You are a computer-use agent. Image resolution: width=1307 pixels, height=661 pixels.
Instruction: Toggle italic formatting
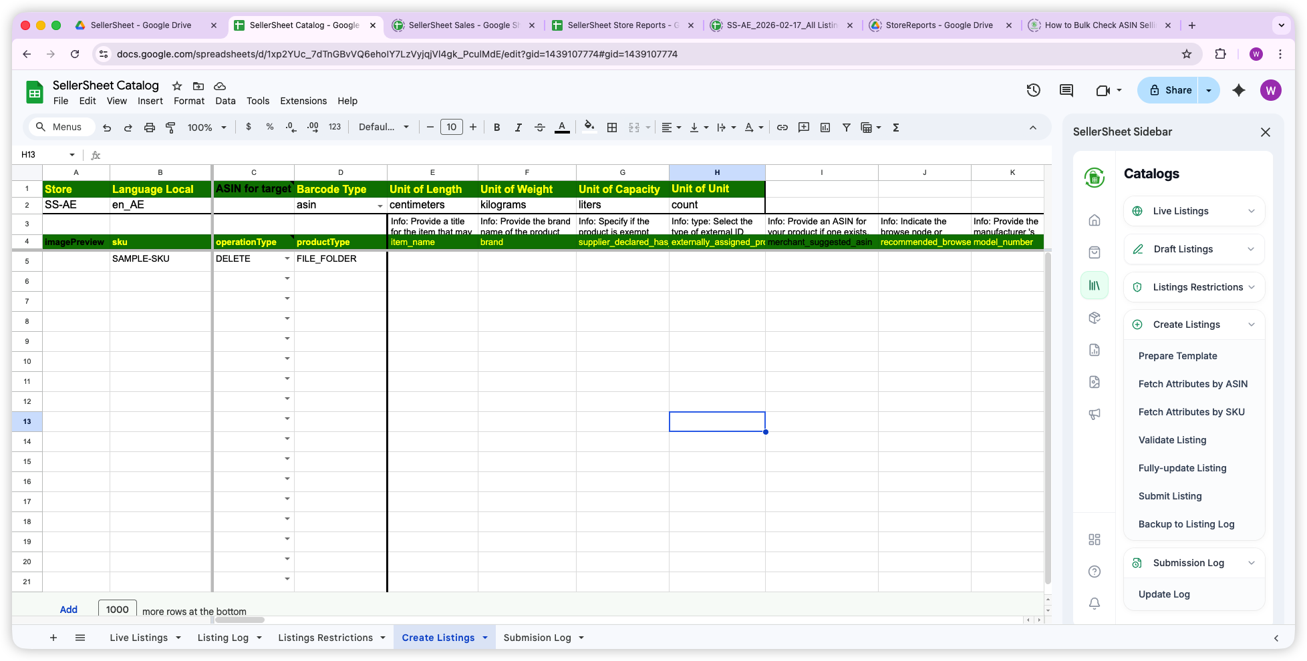[518, 127]
